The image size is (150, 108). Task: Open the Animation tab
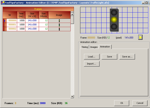[105, 47]
